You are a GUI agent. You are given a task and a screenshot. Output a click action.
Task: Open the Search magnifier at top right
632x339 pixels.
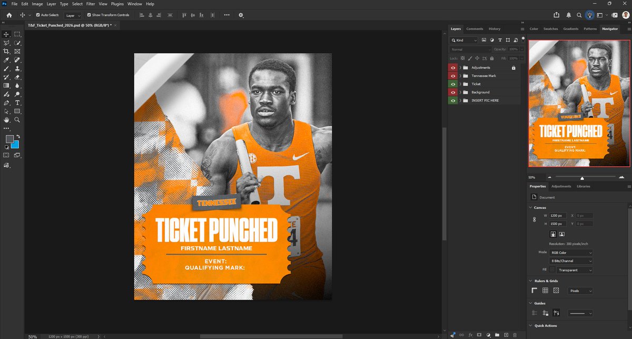[579, 15]
